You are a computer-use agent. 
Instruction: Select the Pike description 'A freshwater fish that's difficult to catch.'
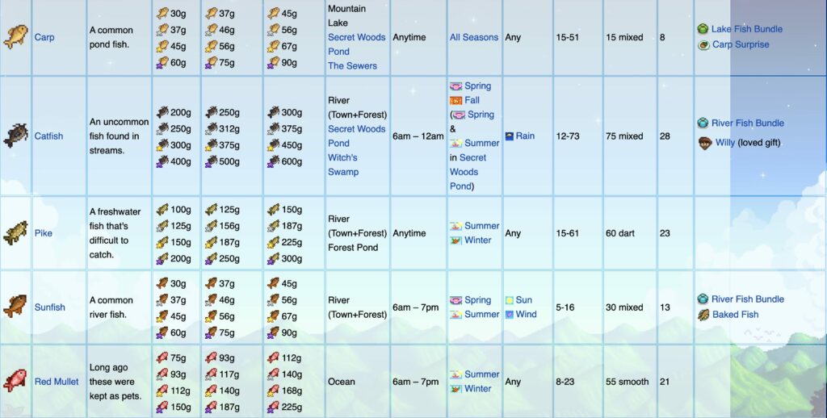point(115,233)
